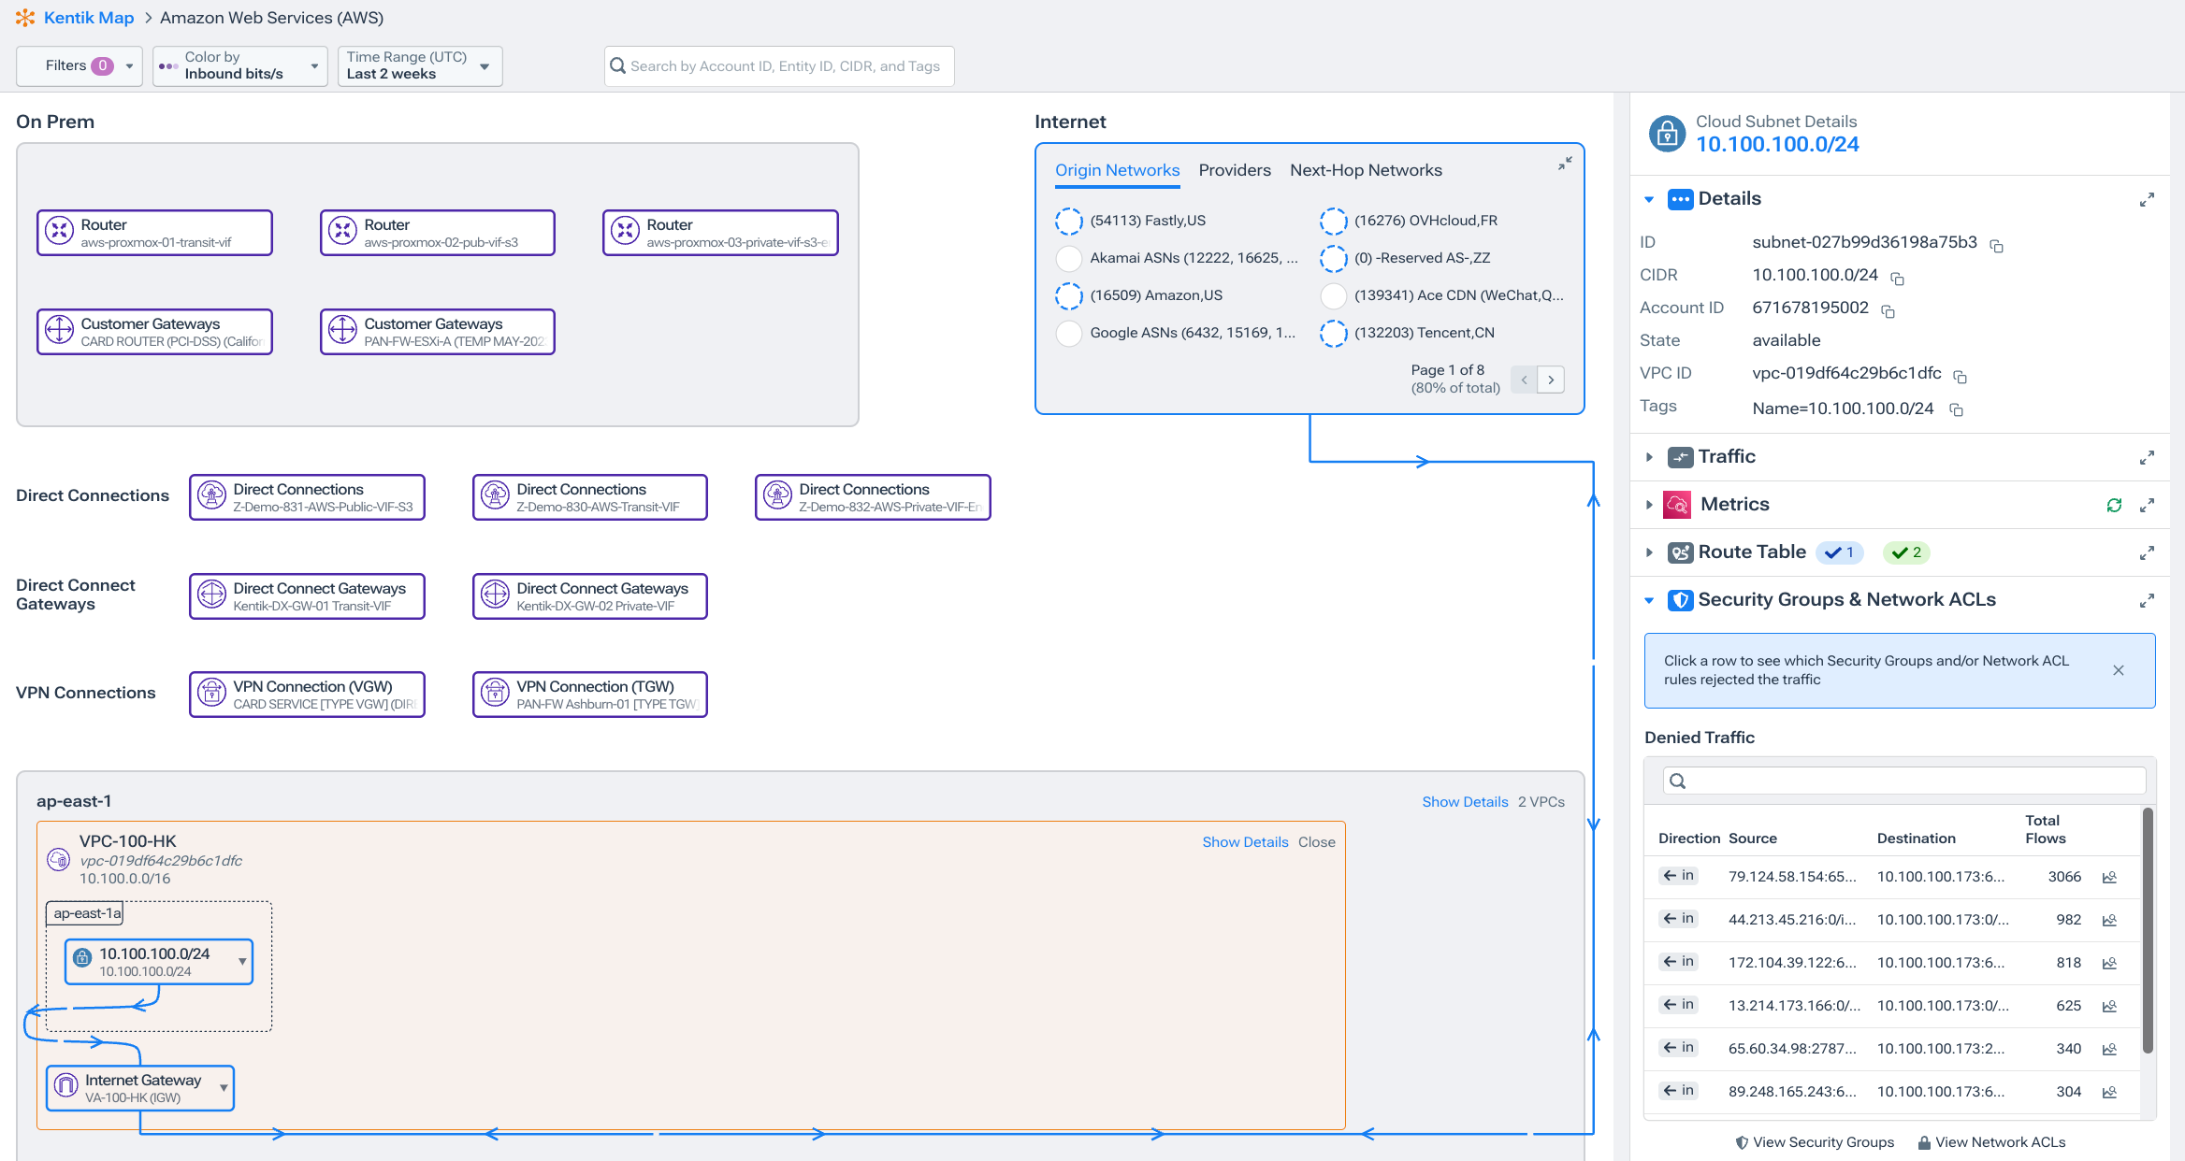Image resolution: width=2185 pixels, height=1161 pixels.
Task: Open the Color by dropdown
Action: [x=239, y=65]
